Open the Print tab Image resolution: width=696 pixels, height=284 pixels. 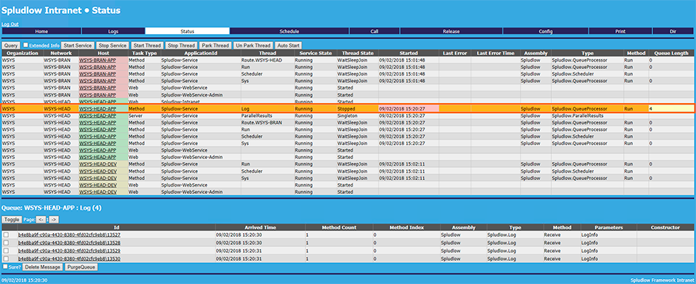(620, 31)
